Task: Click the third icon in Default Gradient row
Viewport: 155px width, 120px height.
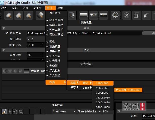Action: click(x=15, y=71)
